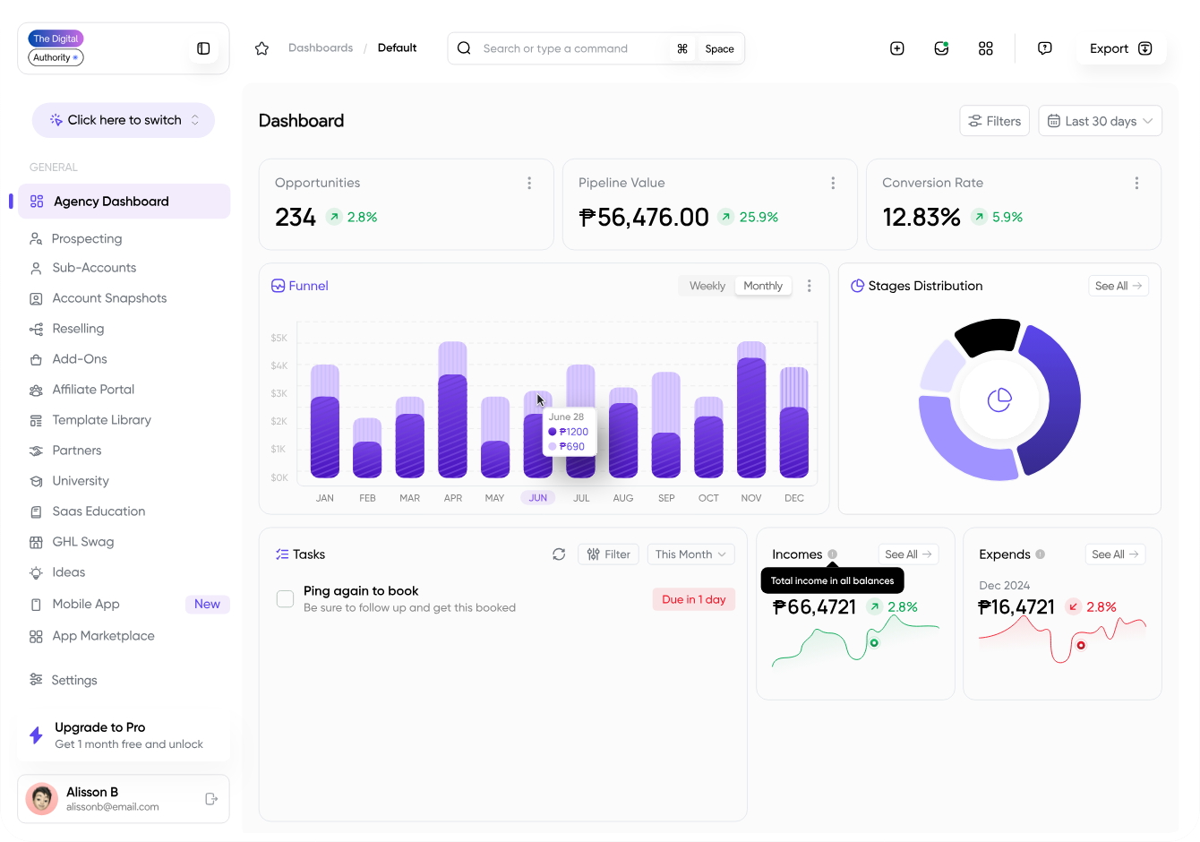
Task: Click the favorite star icon beside Dashboards
Action: [261, 48]
